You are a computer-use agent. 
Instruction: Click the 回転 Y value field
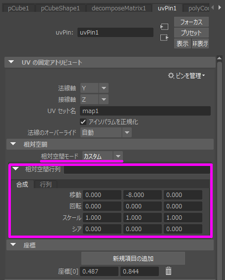tap(143, 206)
